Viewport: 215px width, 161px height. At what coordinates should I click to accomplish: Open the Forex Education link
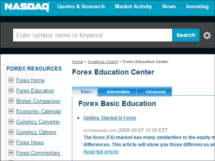pos(35,91)
